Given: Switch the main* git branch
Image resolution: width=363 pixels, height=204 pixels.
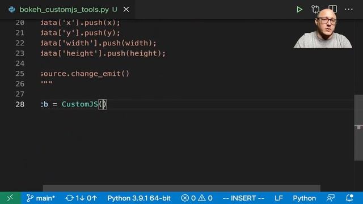Looking at the screenshot, I should coord(41,198).
